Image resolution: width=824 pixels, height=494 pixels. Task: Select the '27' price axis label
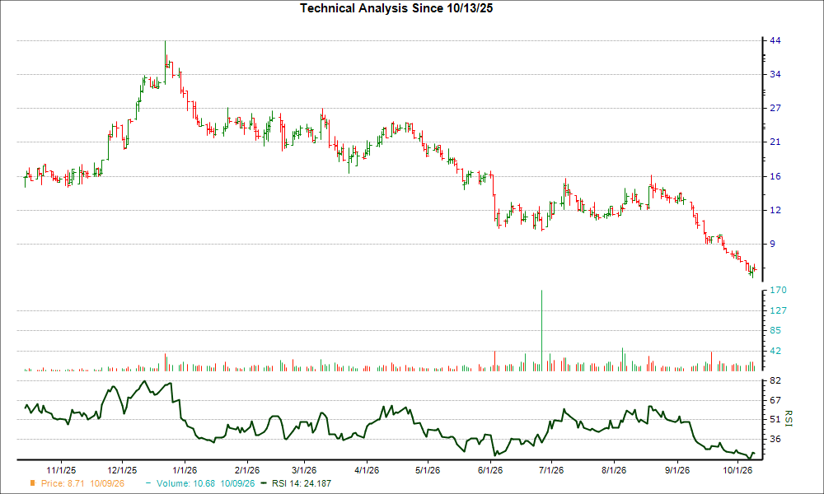775,108
